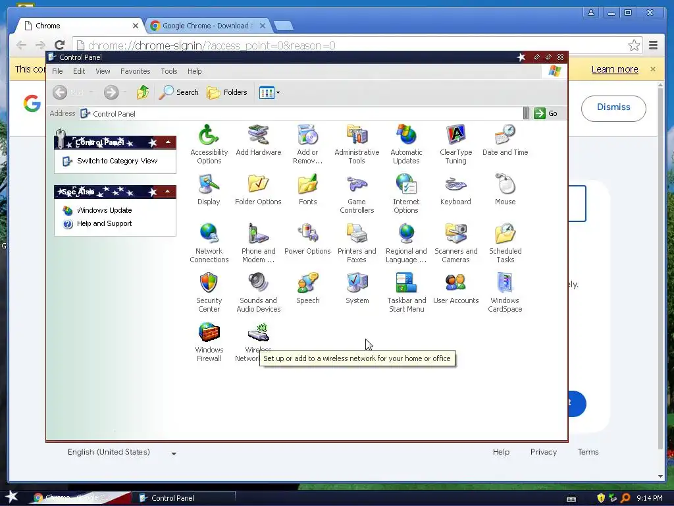Open Help and Support link
The image size is (674, 506).
(x=104, y=224)
